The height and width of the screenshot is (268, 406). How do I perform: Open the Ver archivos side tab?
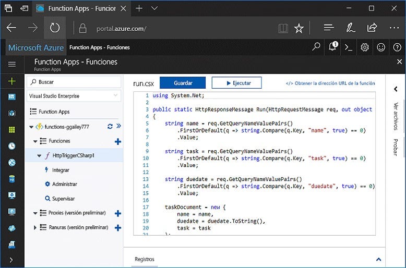pos(396,116)
